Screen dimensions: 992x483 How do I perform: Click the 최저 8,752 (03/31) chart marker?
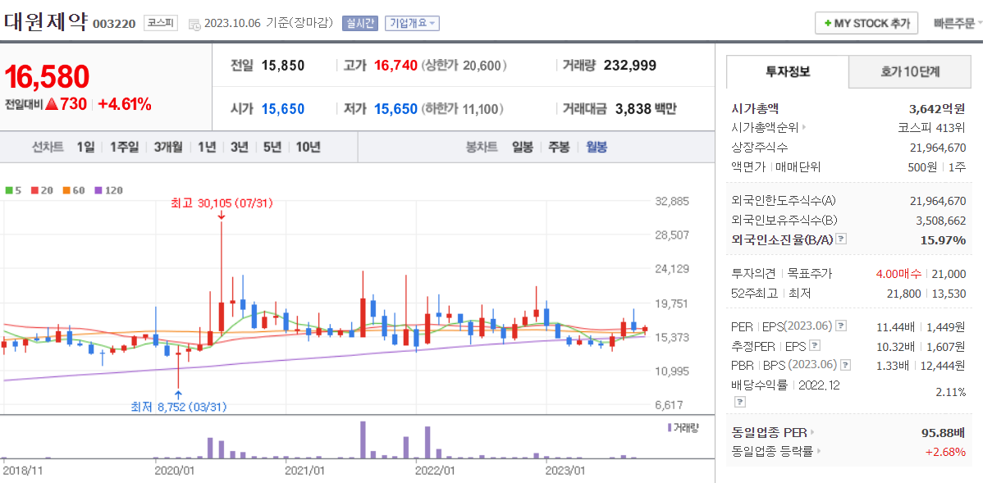tap(179, 406)
